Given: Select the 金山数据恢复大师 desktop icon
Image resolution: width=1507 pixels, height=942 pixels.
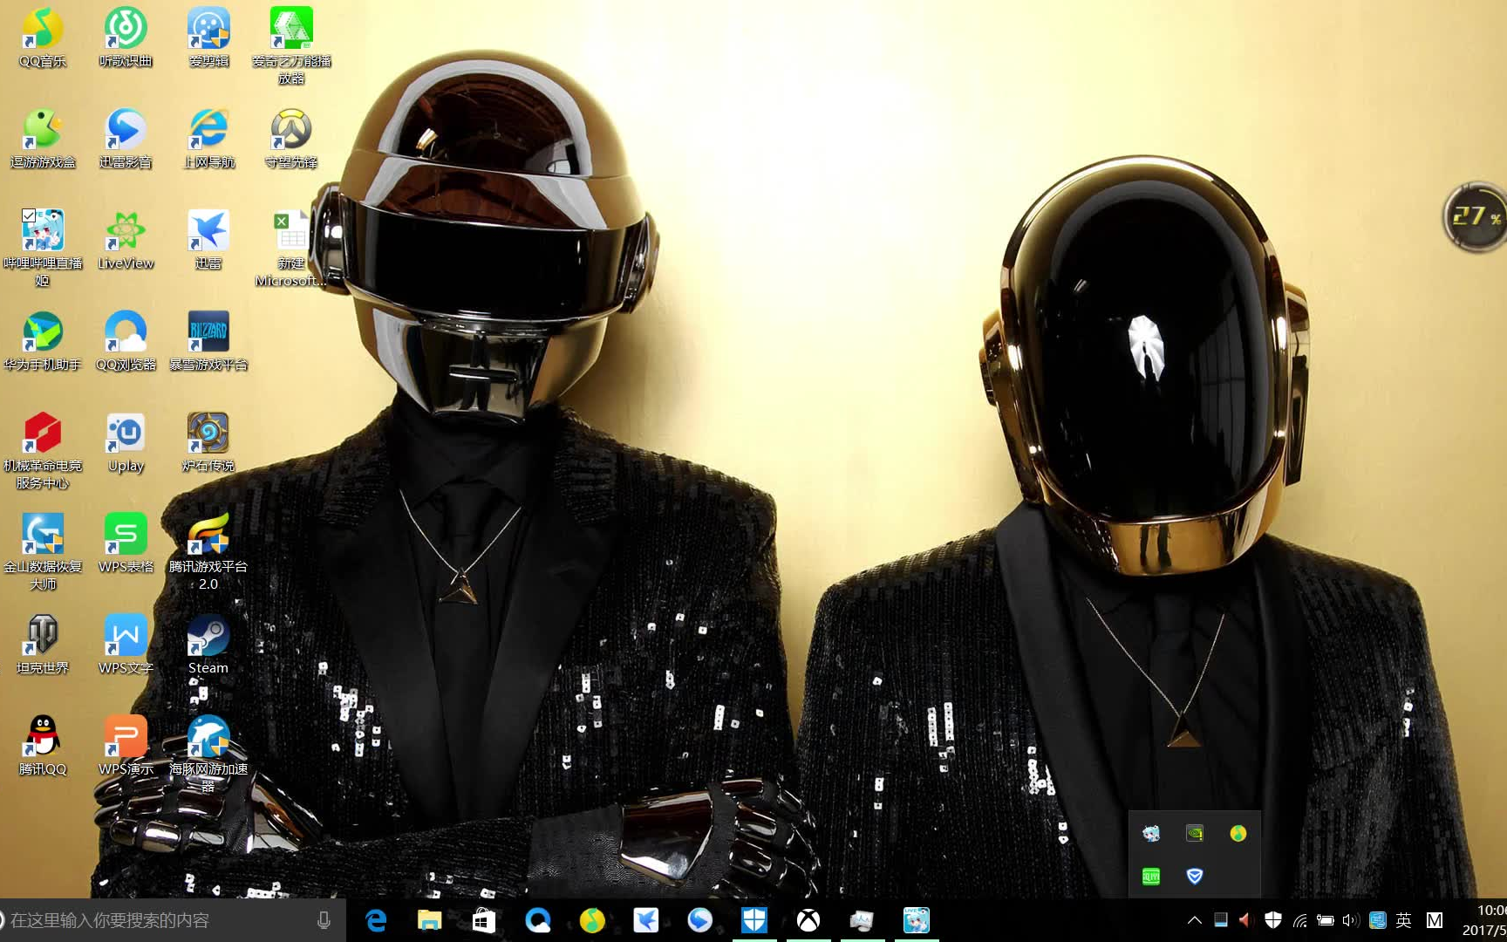Looking at the screenshot, I should tap(42, 553).
